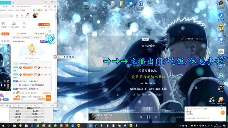Open song info icon in music player
The image size is (228, 128).
pyautogui.click(x=110, y=118)
